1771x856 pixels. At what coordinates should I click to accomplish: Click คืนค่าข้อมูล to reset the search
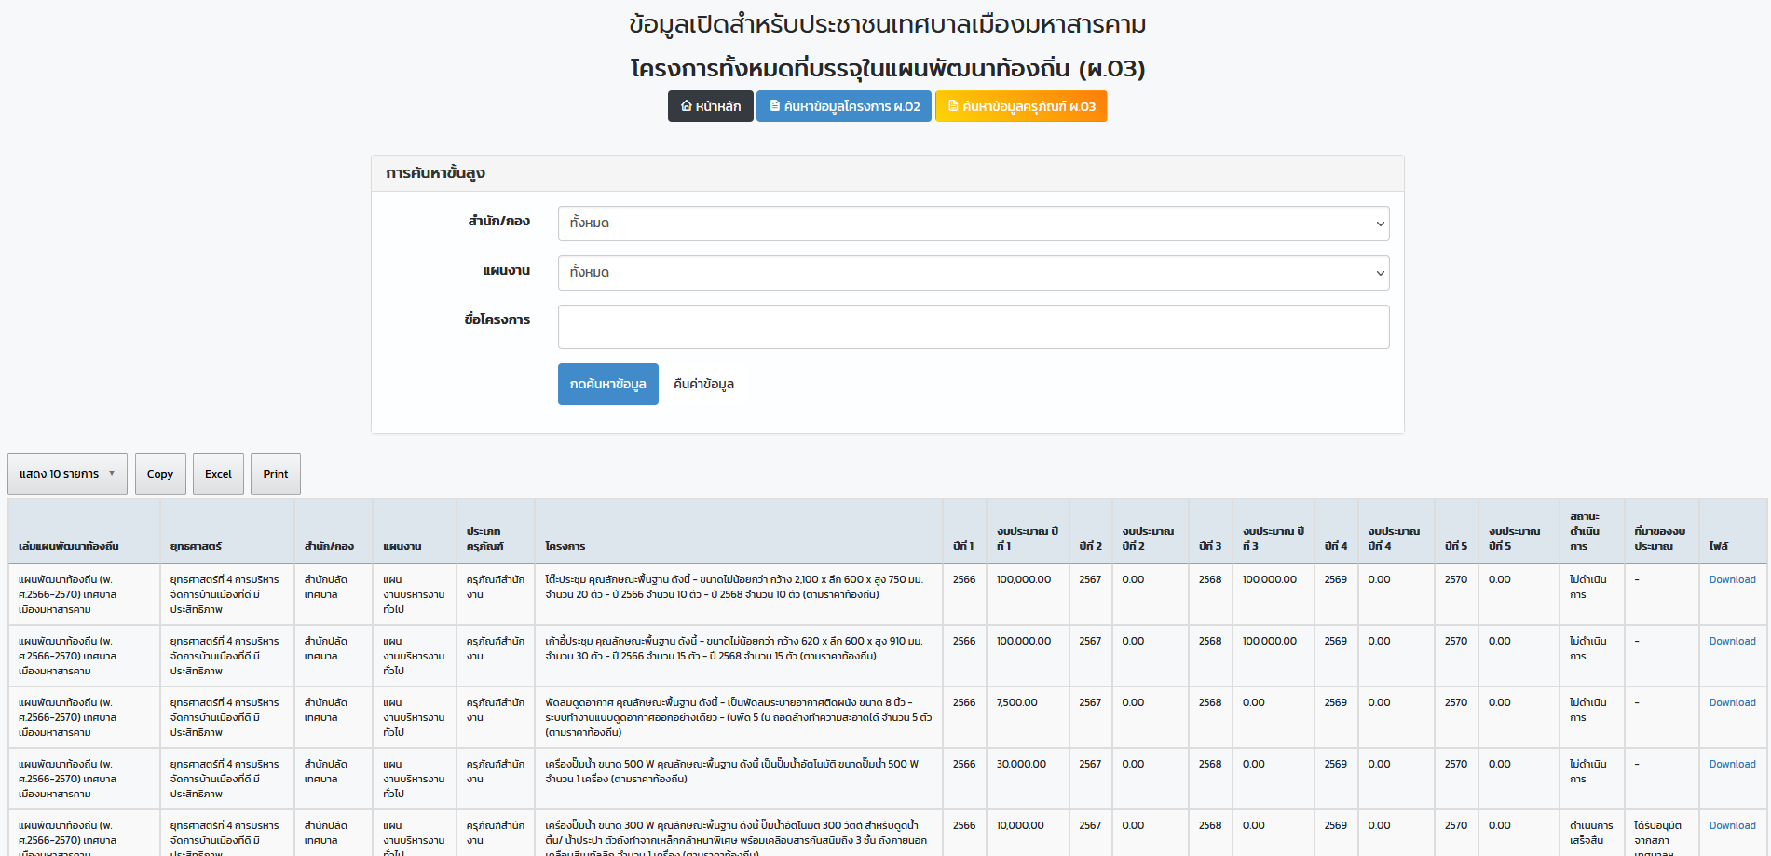(702, 384)
